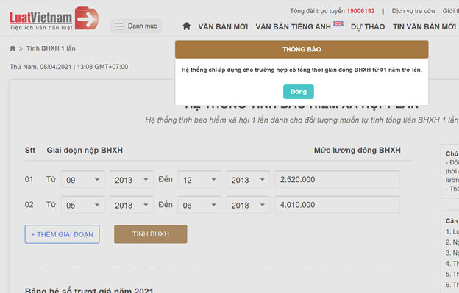This screenshot has height=293, width=459.
Task: Click the Mức lương đóng BHXH column header
Action: [357, 150]
